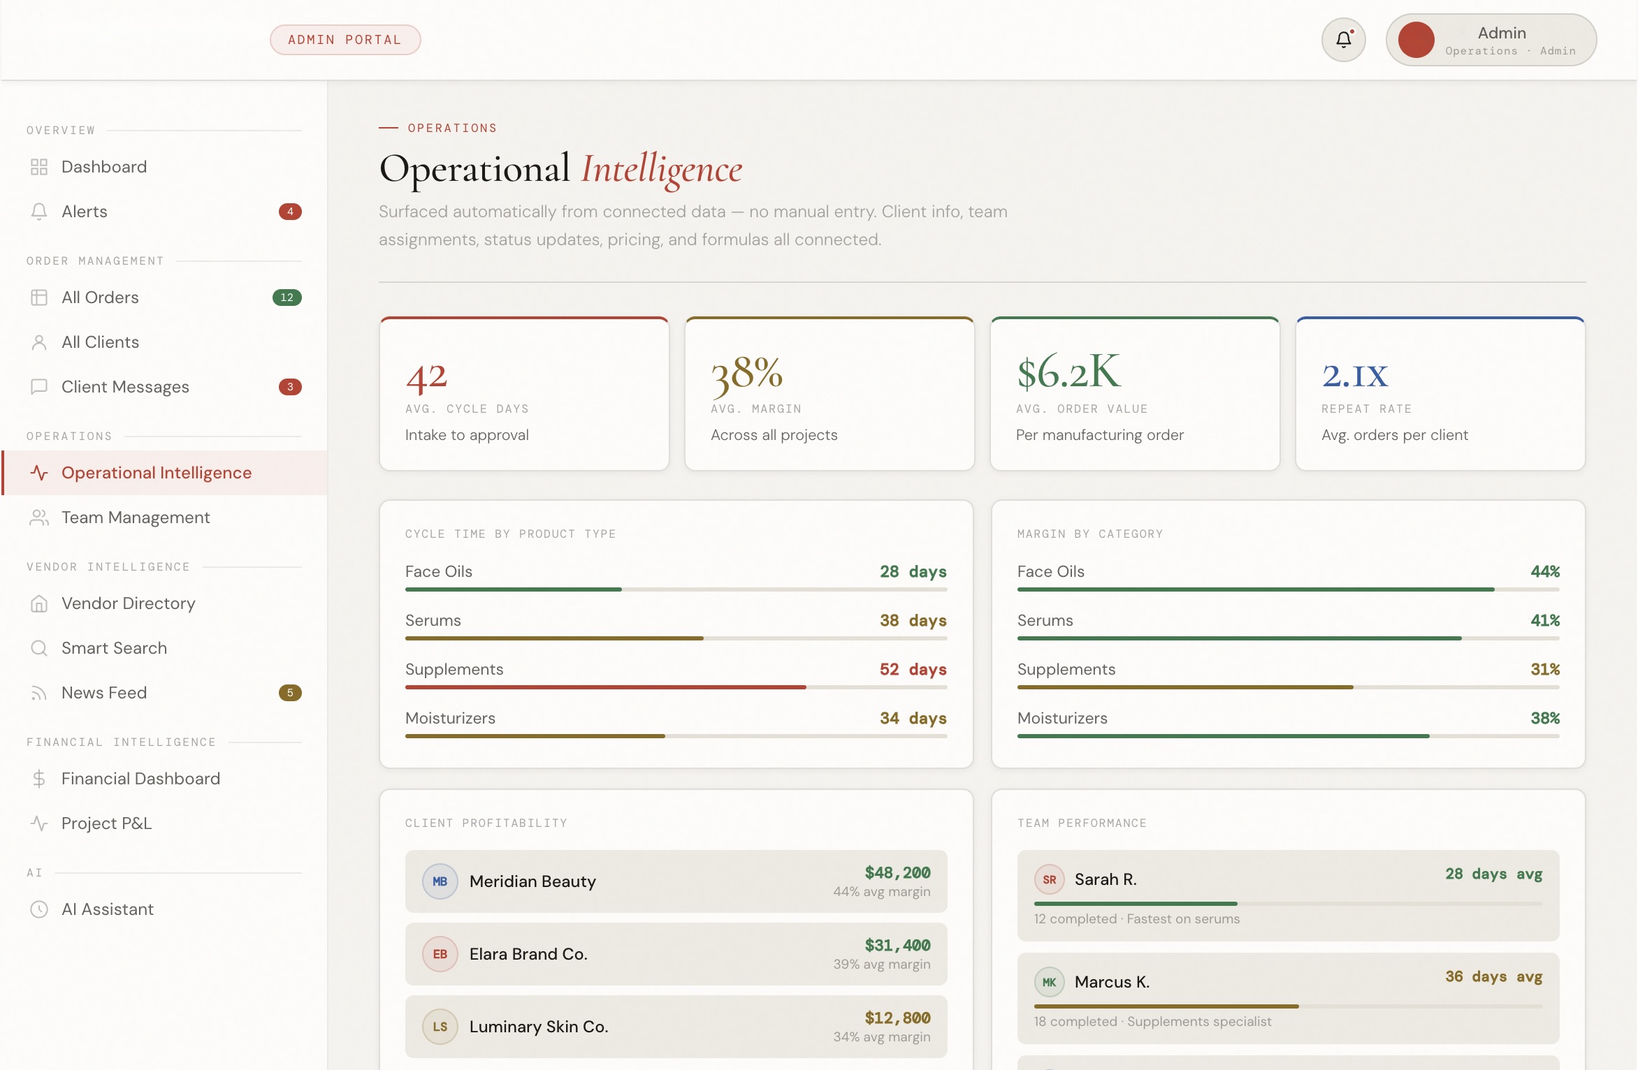1638x1070 pixels.
Task: Open the notifications bell
Action: click(1343, 40)
